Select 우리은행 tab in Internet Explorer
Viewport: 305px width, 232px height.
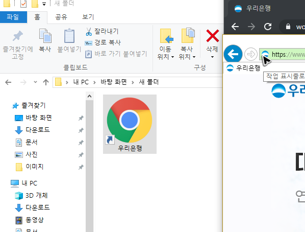243,68
